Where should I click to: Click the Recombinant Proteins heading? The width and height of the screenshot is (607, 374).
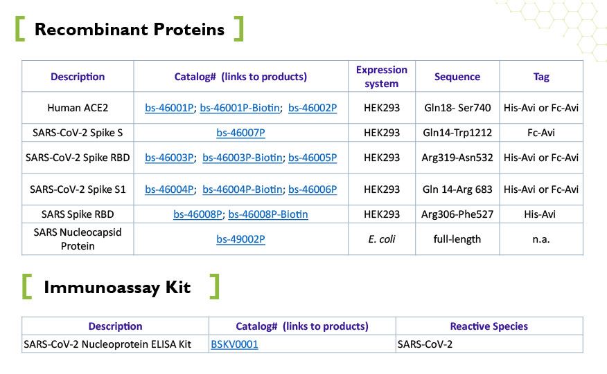130,29
